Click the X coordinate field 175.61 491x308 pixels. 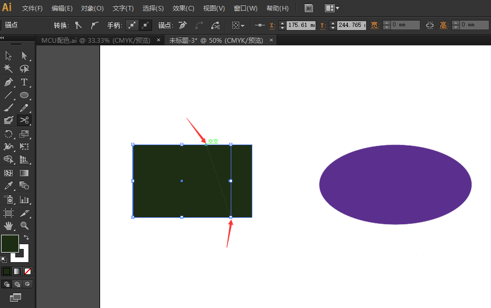[301, 25]
